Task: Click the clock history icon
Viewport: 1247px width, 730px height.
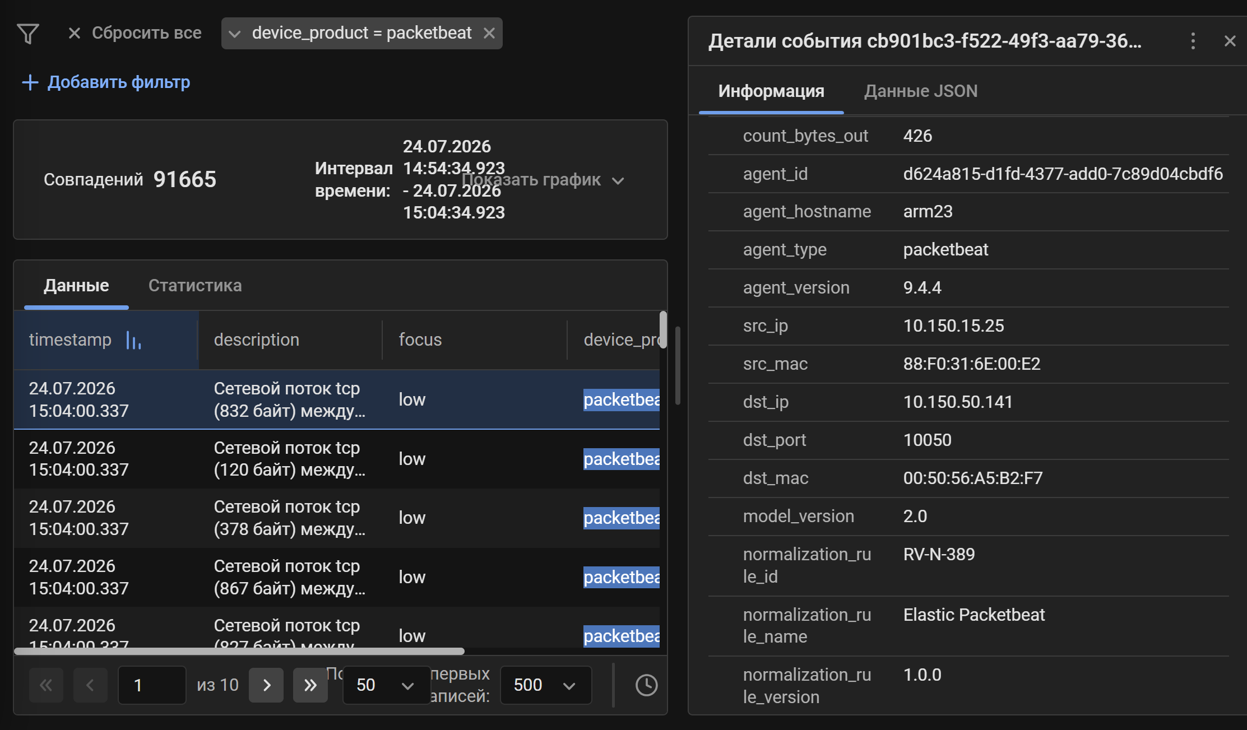Action: tap(646, 685)
